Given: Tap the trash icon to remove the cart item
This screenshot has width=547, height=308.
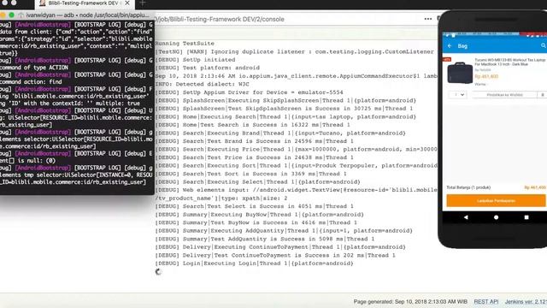Looking at the screenshot, I should click(x=543, y=95).
